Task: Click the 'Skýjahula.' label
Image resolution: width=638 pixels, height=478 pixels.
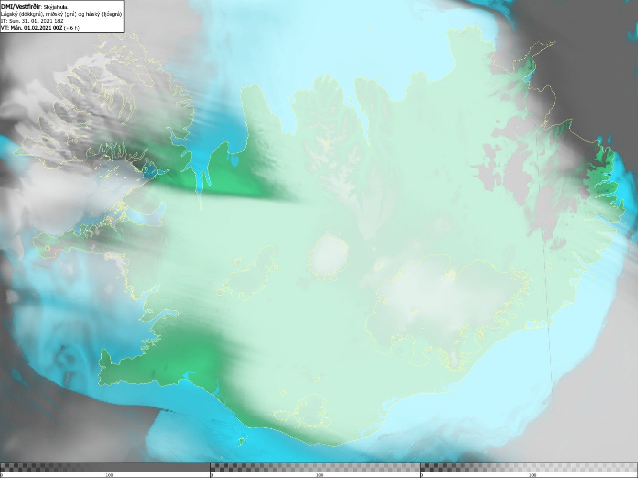Action: coord(56,7)
